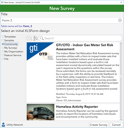Clear the Title field with X icon
The height and width of the screenshot is (128, 124).
click(x=120, y=20)
